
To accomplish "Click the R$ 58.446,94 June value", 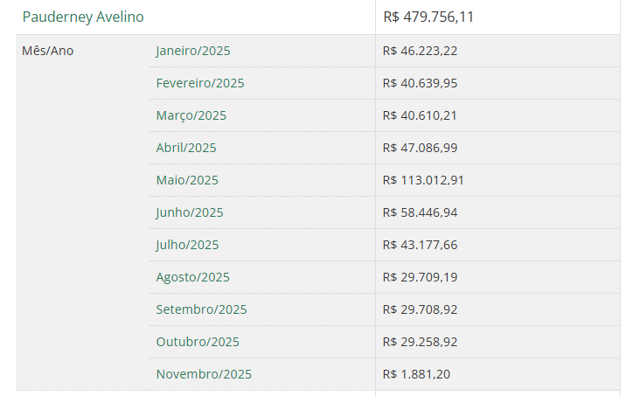I will 421,212.
